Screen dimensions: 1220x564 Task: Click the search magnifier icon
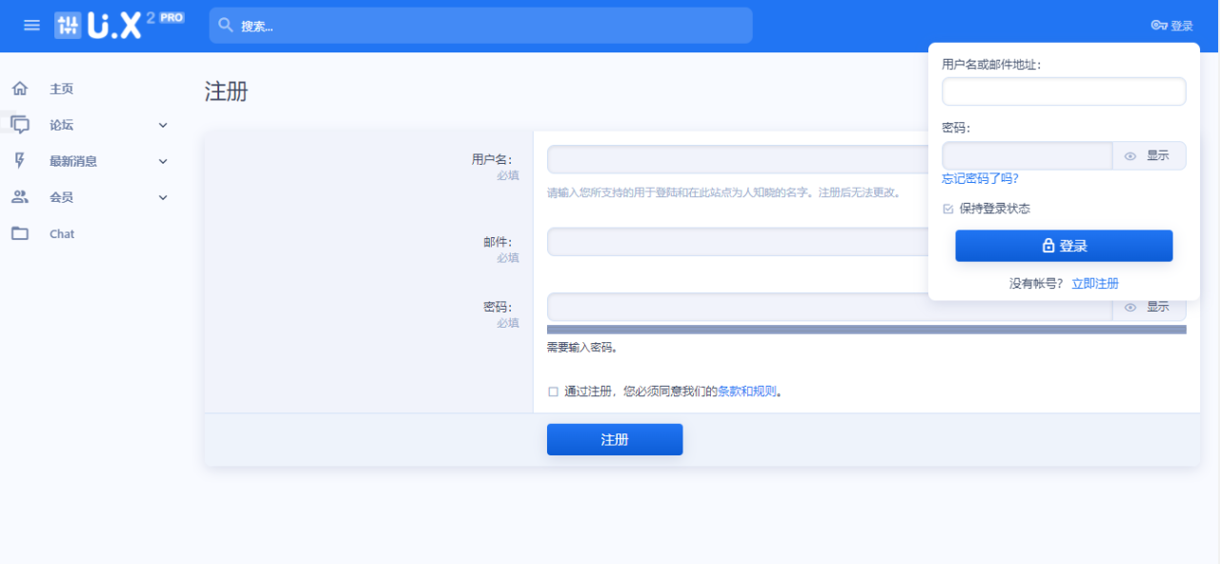click(x=225, y=25)
